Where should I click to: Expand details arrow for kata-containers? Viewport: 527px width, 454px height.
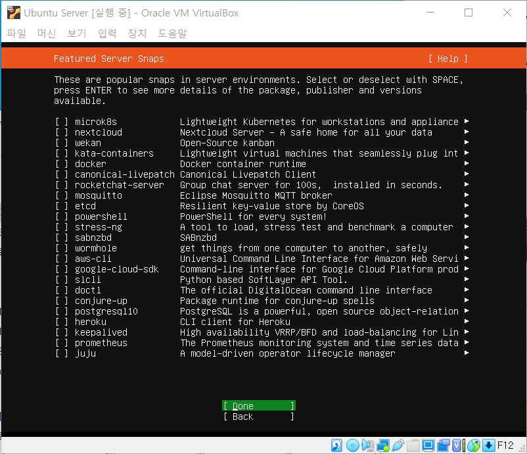point(467,153)
